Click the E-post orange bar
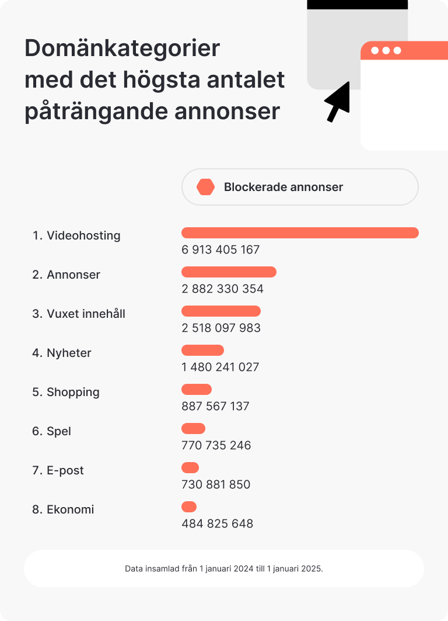Image resolution: width=448 pixels, height=621 pixels. click(190, 468)
